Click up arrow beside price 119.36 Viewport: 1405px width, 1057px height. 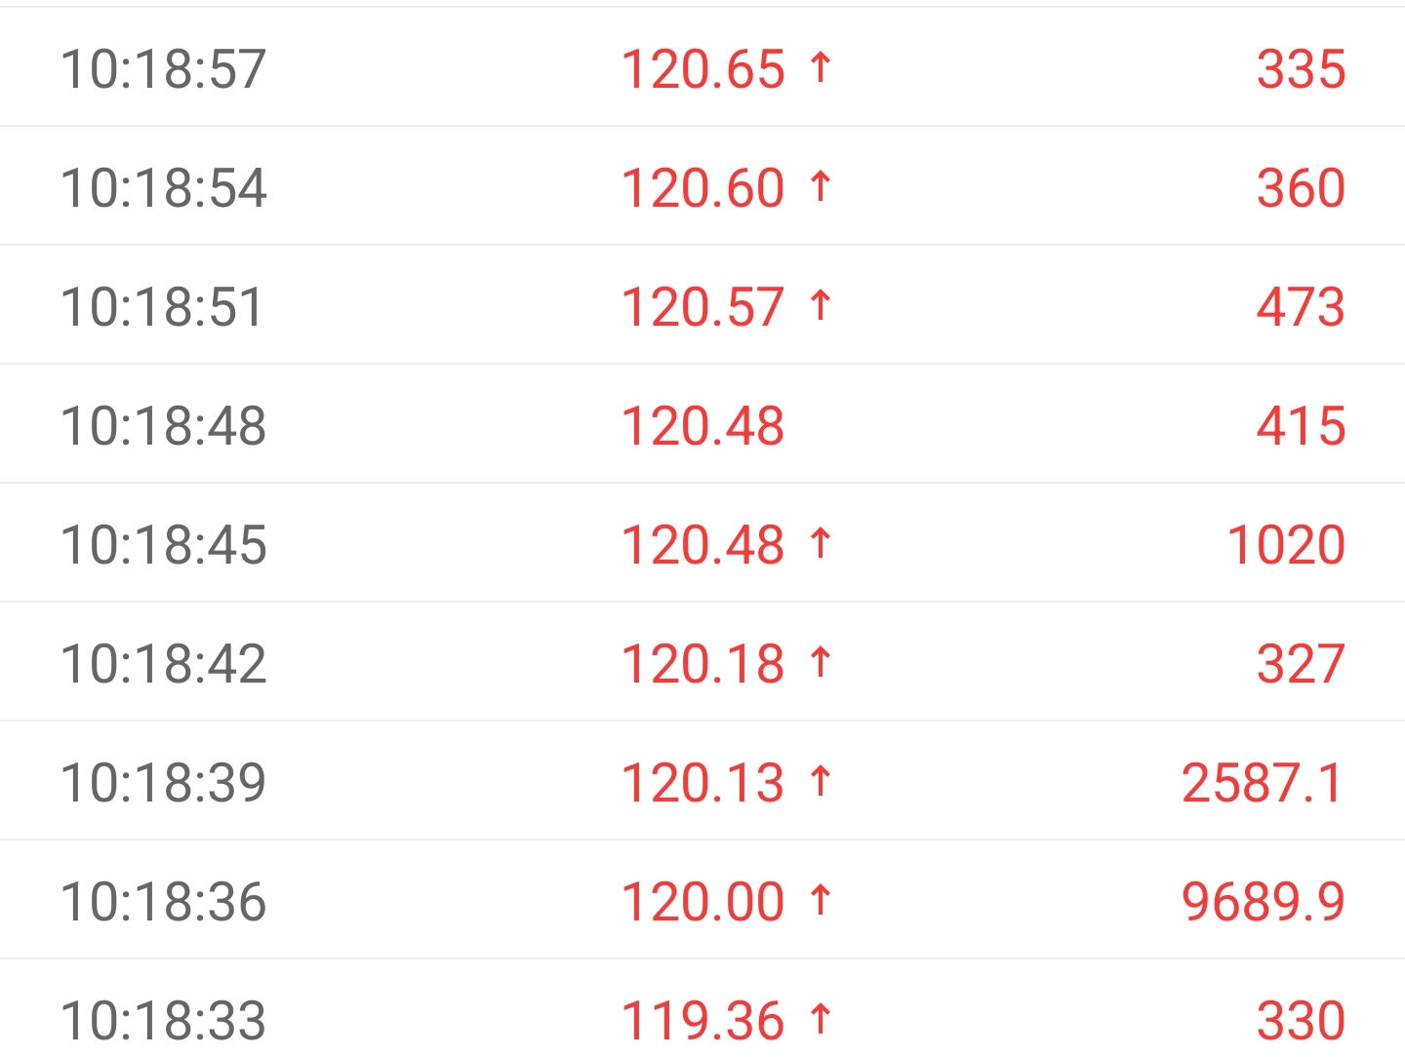pos(821,1020)
